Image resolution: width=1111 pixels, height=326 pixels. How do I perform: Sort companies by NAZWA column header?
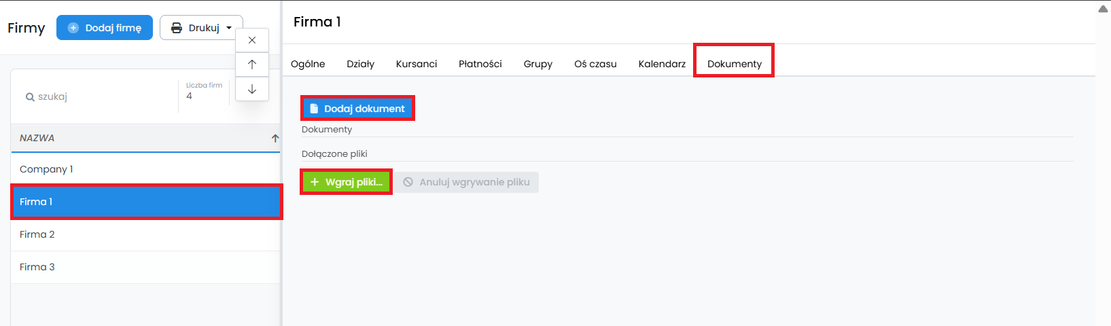click(x=37, y=138)
